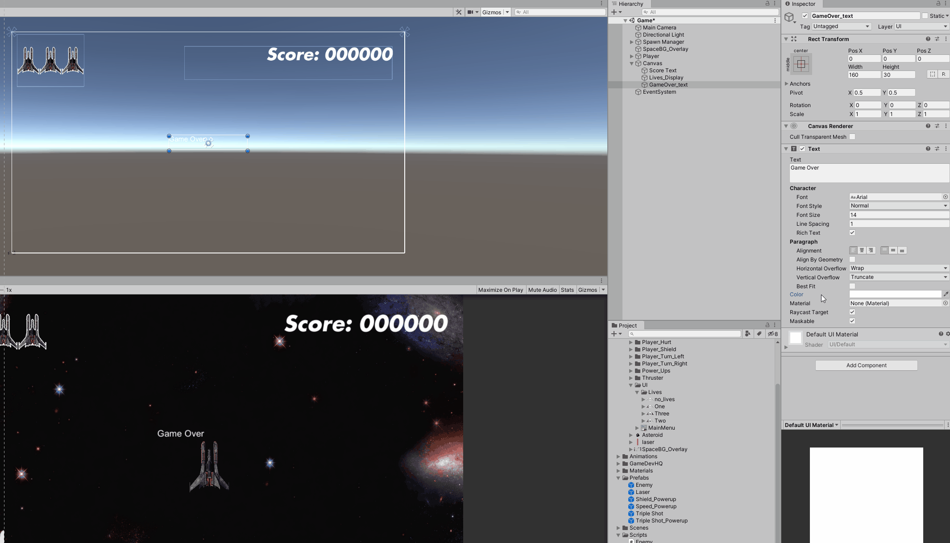950x543 pixels.
Task: Toggle Maximize On Play button
Action: click(x=500, y=290)
